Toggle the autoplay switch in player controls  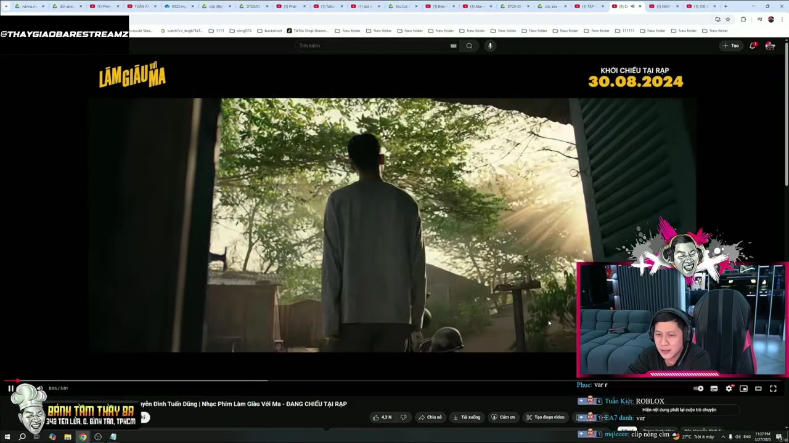(698, 388)
